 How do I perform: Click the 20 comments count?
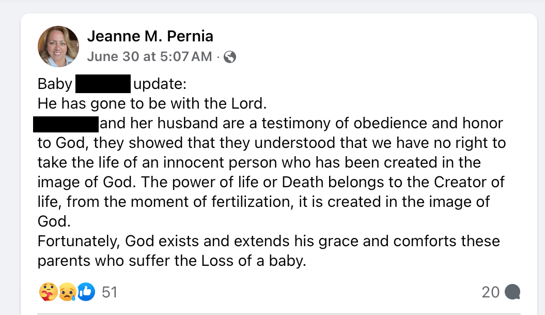[490, 292]
